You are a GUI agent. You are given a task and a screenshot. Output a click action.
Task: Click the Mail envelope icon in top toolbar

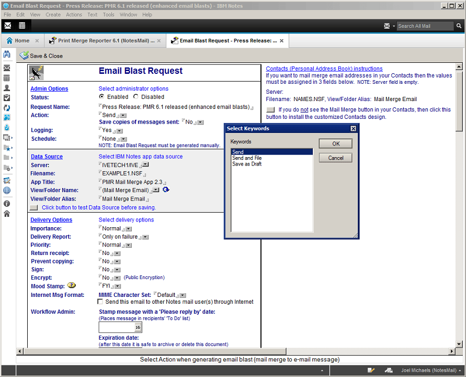tap(8, 26)
